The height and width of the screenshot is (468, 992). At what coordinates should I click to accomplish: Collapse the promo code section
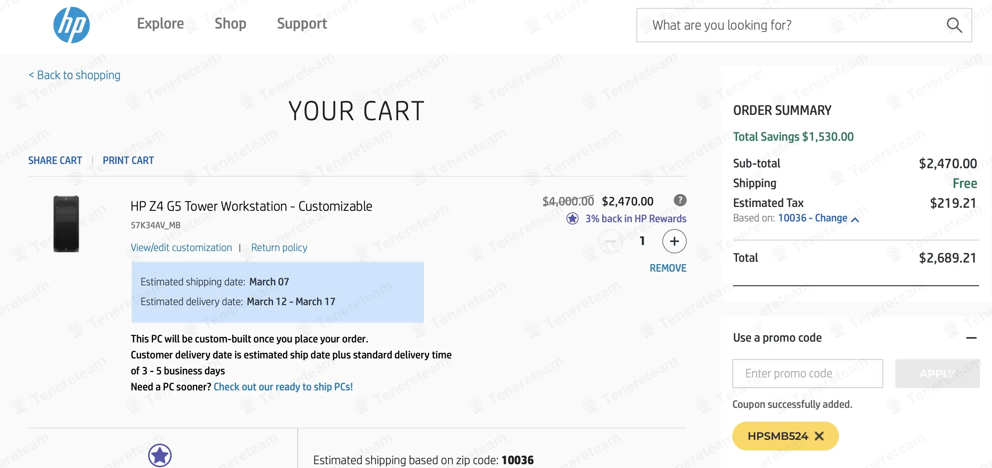[971, 338]
